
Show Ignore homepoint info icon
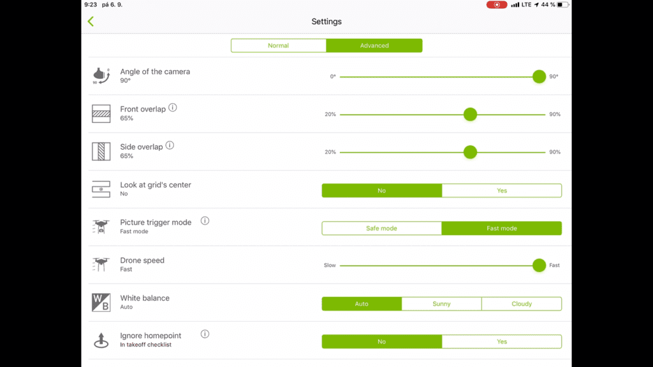click(x=205, y=334)
